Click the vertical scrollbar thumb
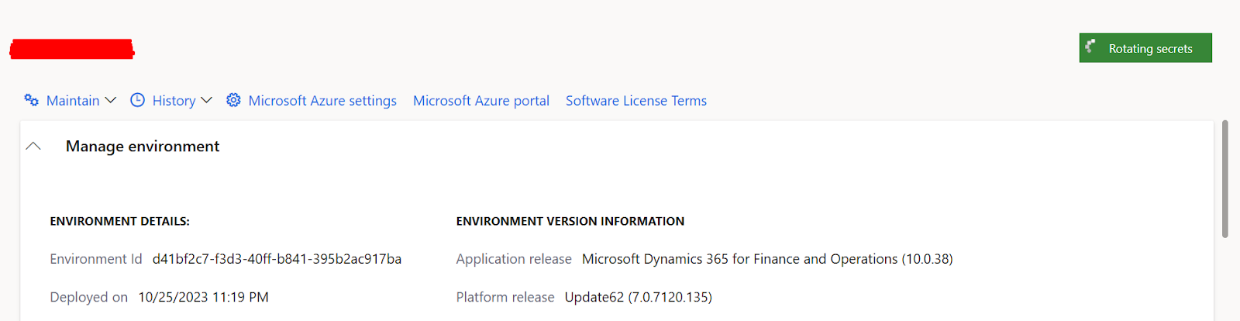The width and height of the screenshot is (1240, 321). [1224, 178]
